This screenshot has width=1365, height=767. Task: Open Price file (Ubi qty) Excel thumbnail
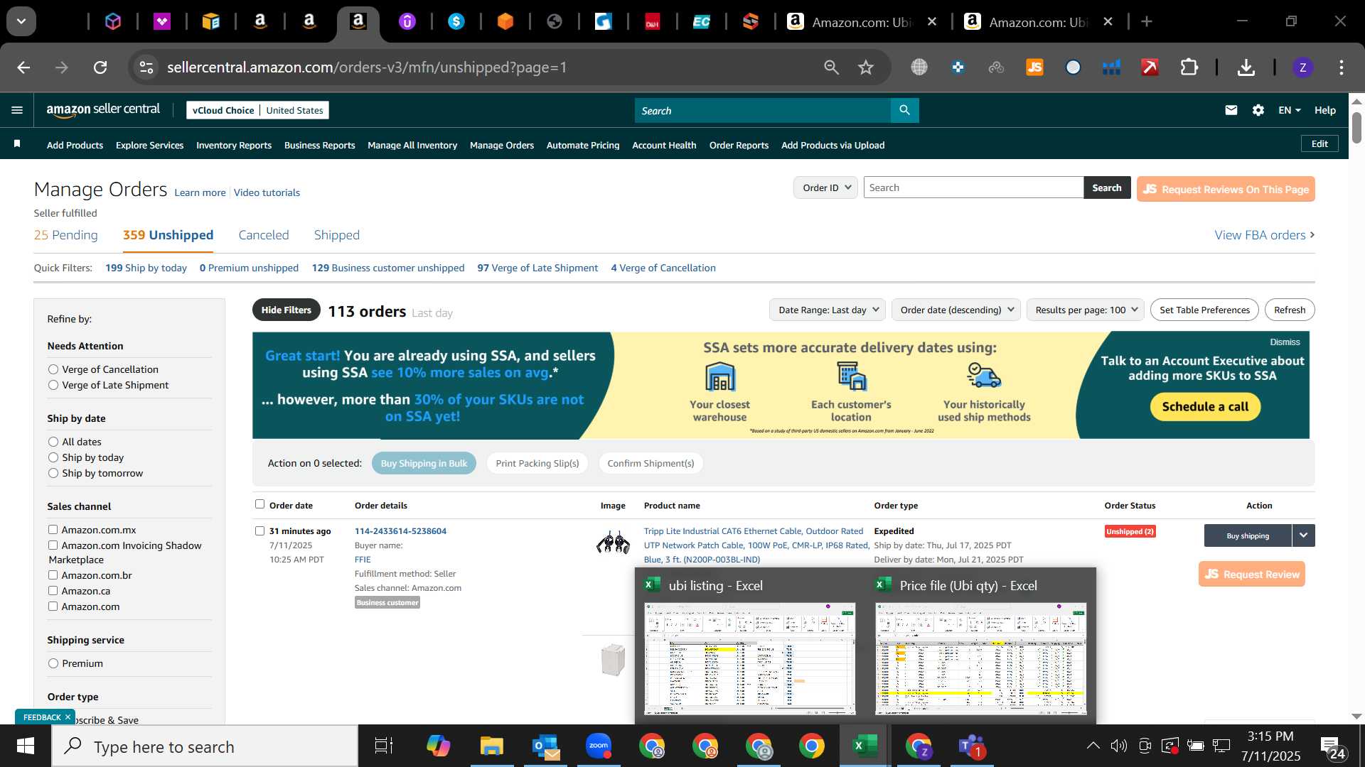[980, 658]
